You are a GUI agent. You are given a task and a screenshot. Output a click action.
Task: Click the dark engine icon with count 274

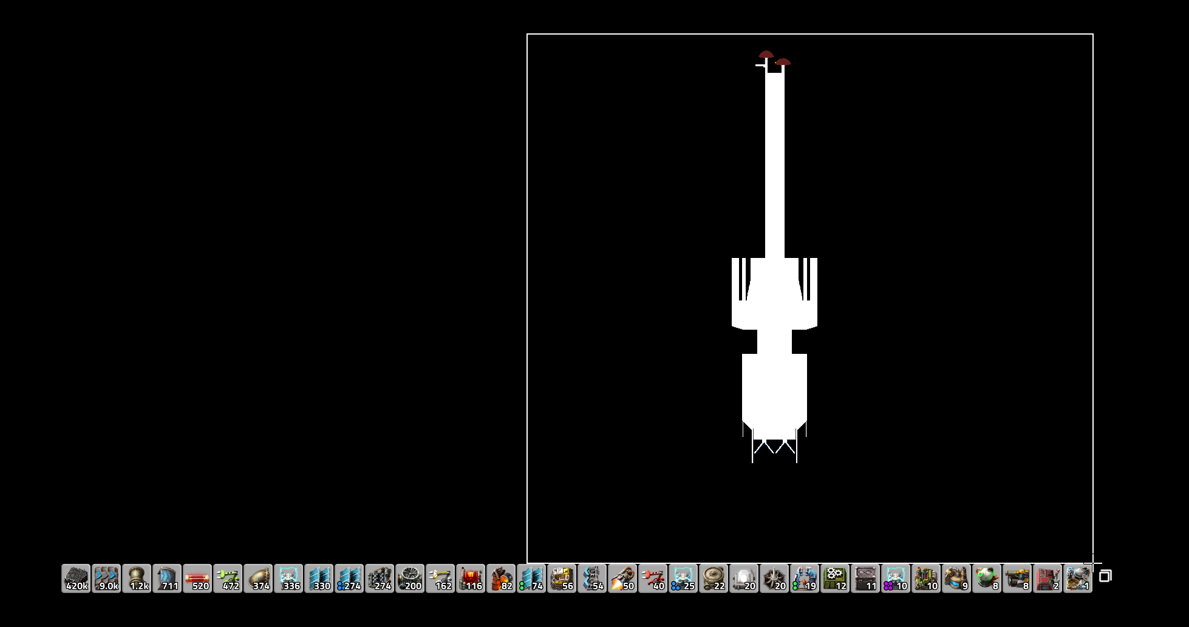pos(380,578)
